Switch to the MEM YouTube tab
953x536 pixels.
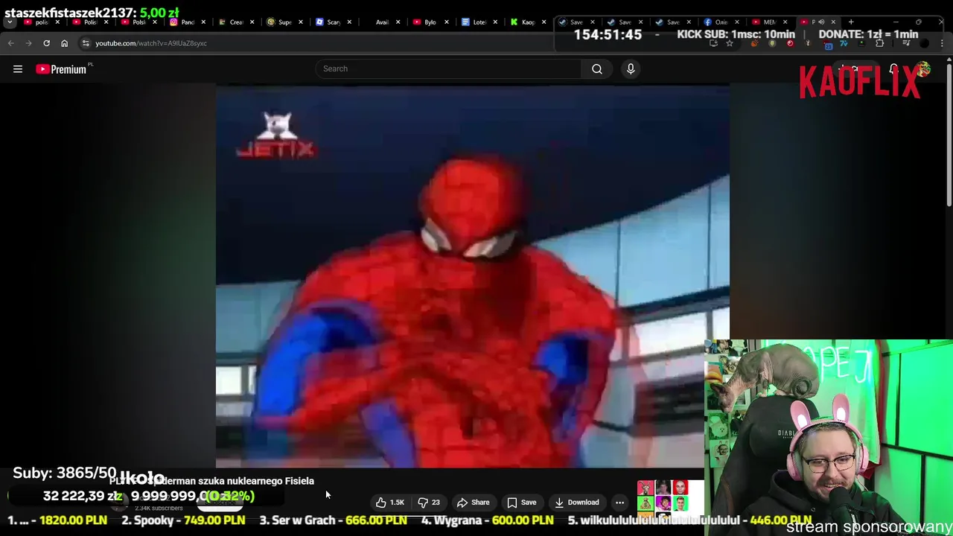(768, 22)
